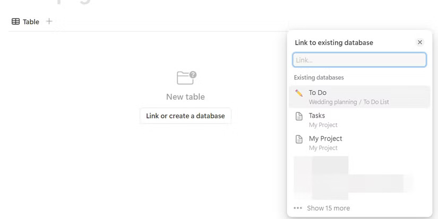The height and width of the screenshot is (219, 438).
Task: Select the To Do database entry
Action: (317, 93)
